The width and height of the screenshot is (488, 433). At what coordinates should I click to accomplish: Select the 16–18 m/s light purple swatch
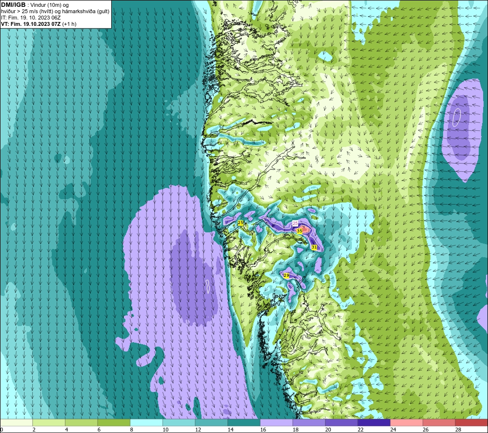click(276, 422)
